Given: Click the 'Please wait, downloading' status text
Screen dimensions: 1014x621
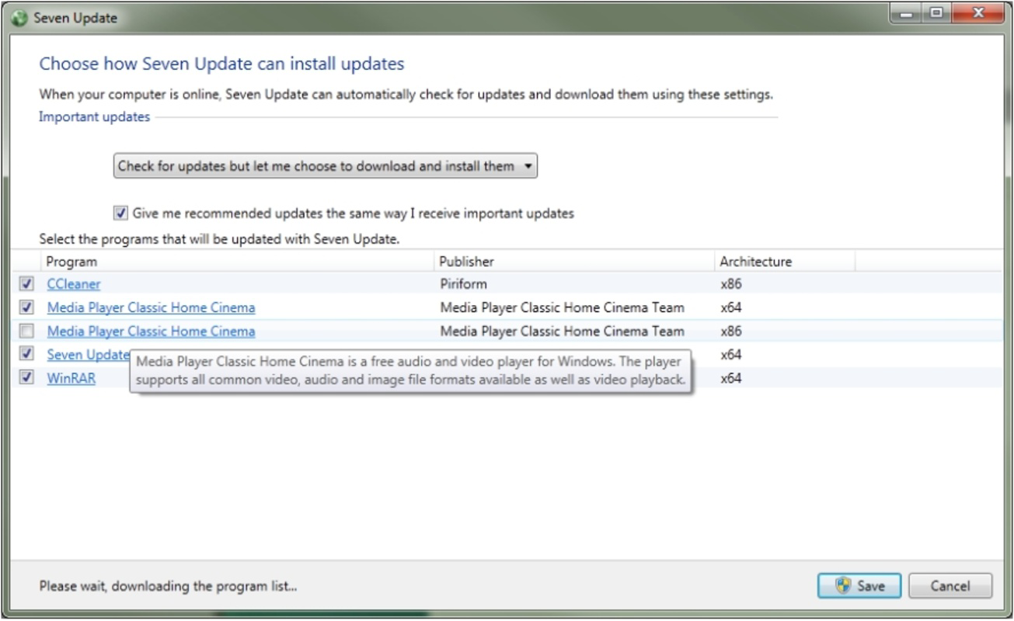Looking at the screenshot, I should (x=169, y=586).
